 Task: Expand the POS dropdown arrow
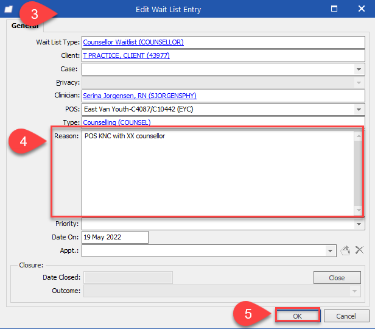359,110
